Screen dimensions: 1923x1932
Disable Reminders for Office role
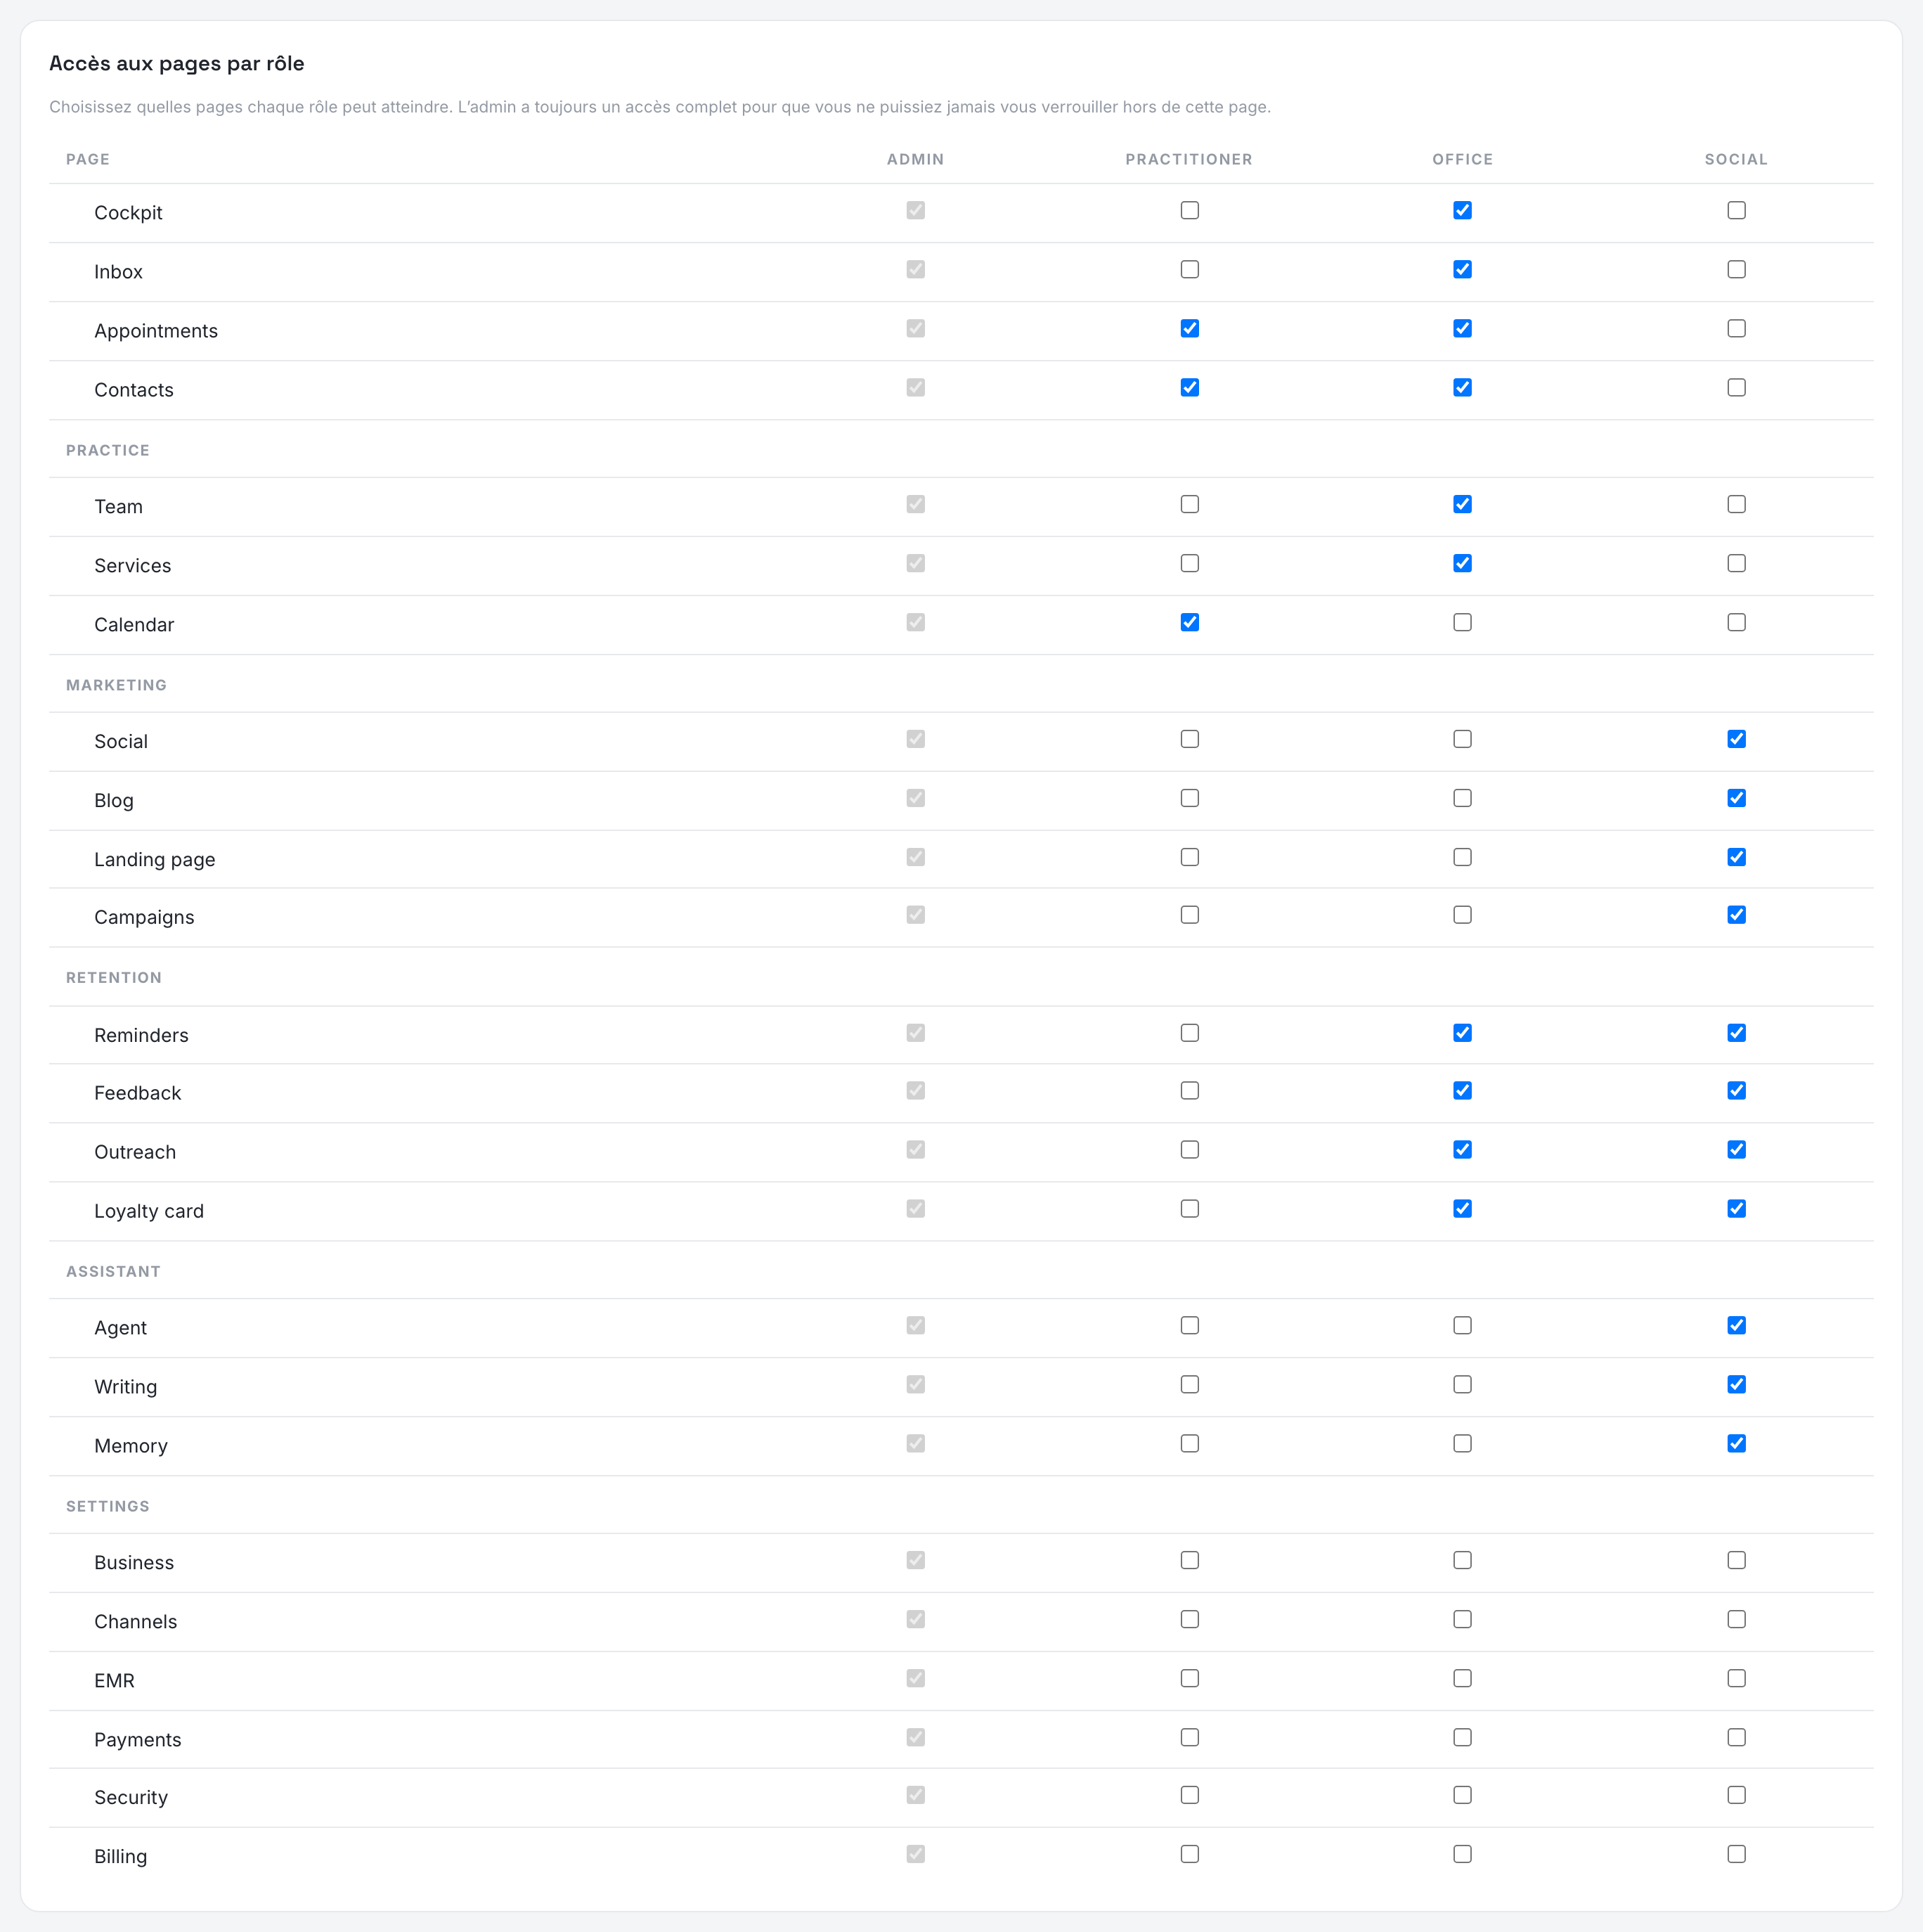pyautogui.click(x=1462, y=1033)
